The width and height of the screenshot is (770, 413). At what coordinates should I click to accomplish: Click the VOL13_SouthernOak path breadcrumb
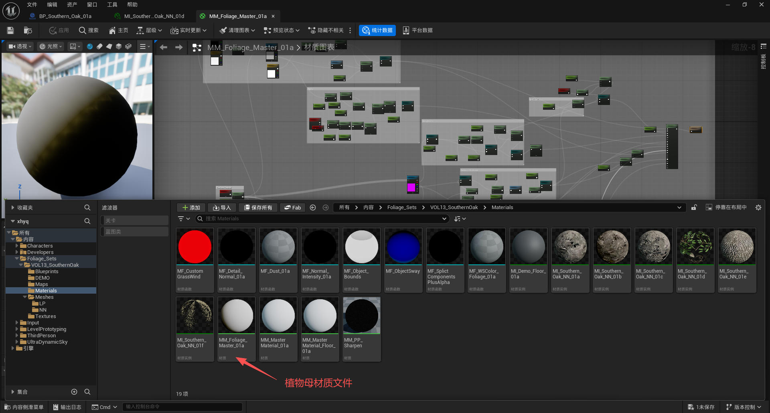pyautogui.click(x=454, y=208)
